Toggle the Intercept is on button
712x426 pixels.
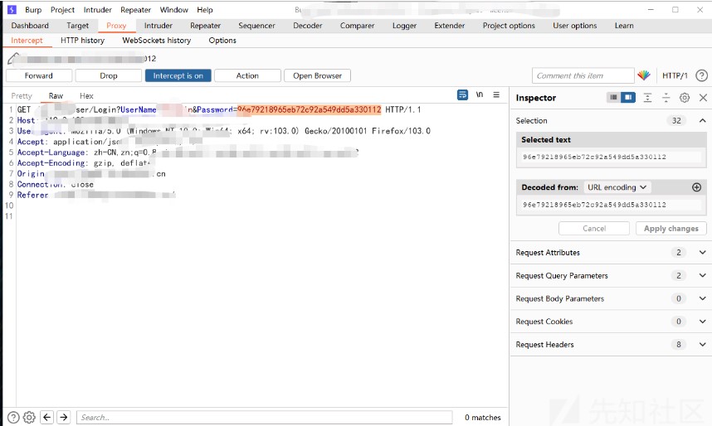(178, 75)
